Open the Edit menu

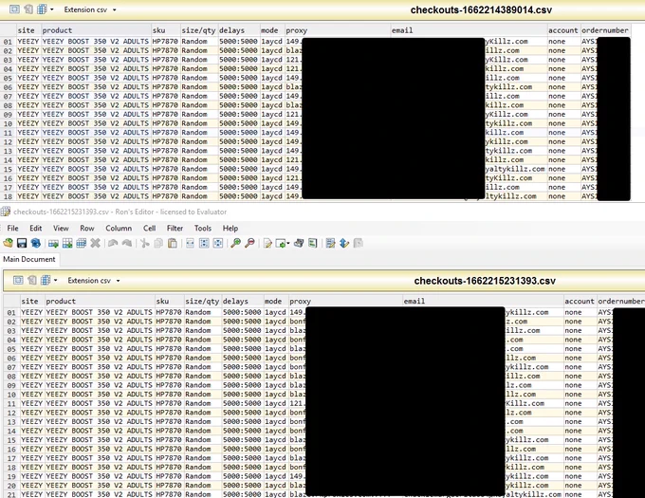tap(36, 229)
